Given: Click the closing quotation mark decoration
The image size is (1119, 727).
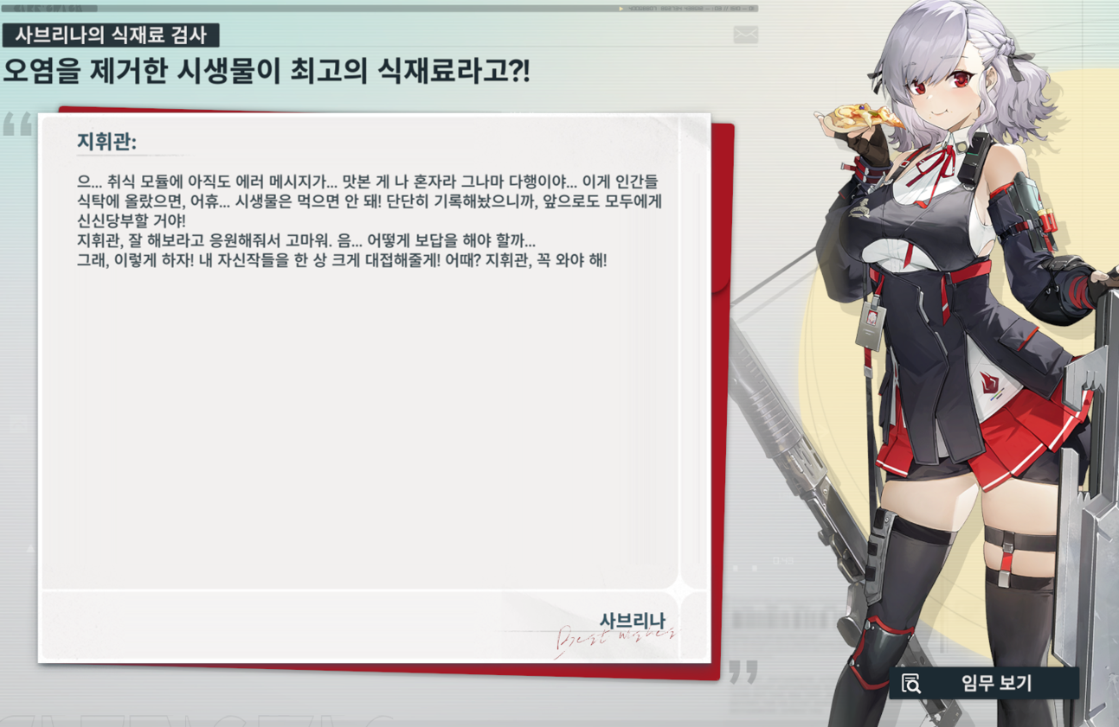Looking at the screenshot, I should [x=743, y=672].
